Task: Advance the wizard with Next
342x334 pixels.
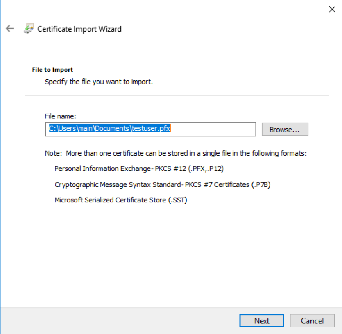Action: click(x=261, y=321)
